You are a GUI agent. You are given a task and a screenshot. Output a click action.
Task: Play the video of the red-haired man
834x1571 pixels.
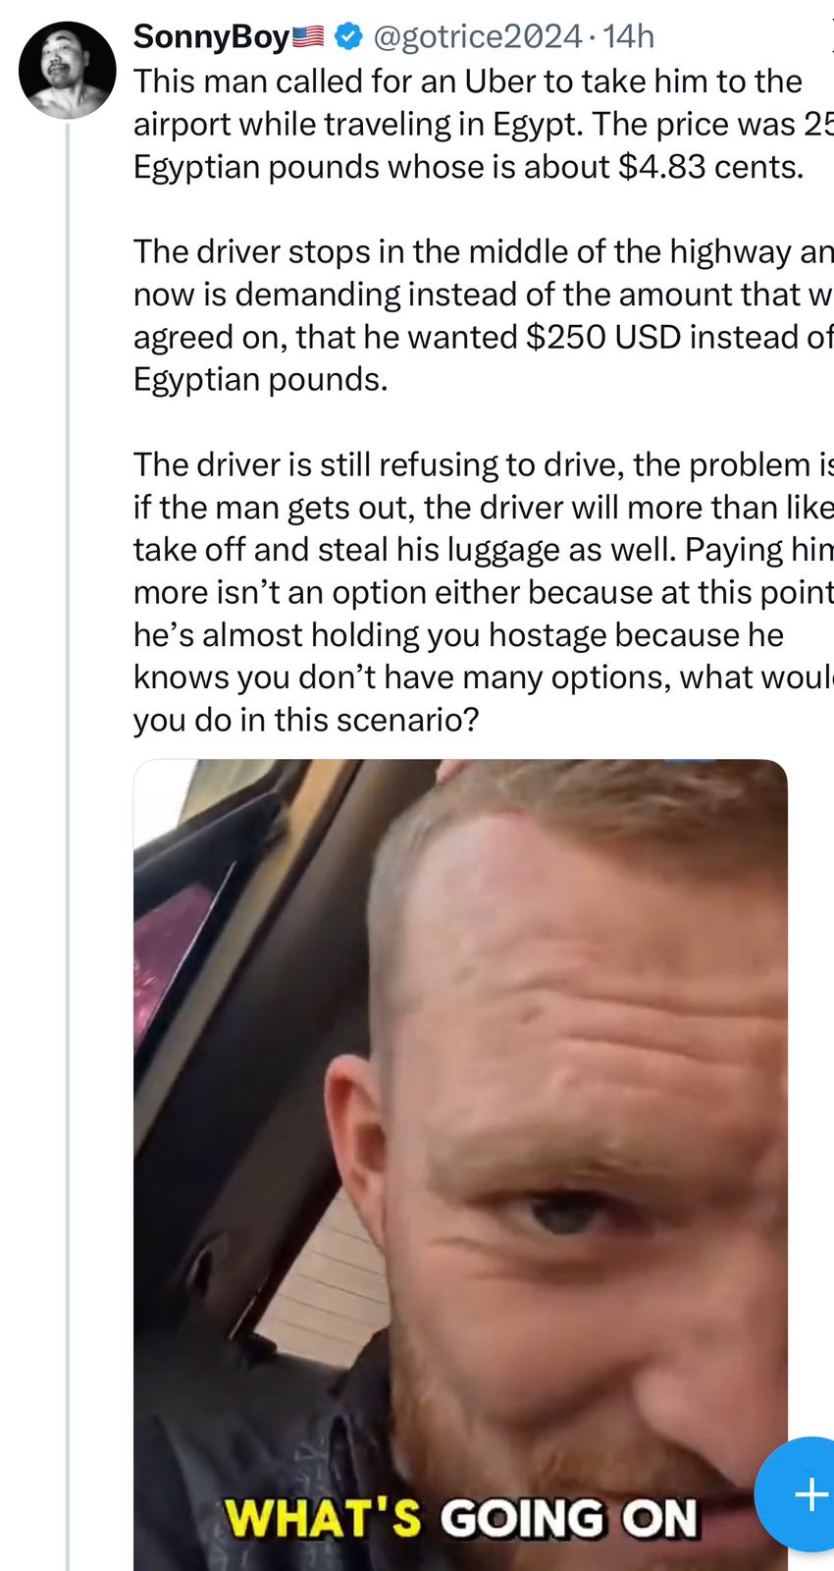[x=460, y=1165]
